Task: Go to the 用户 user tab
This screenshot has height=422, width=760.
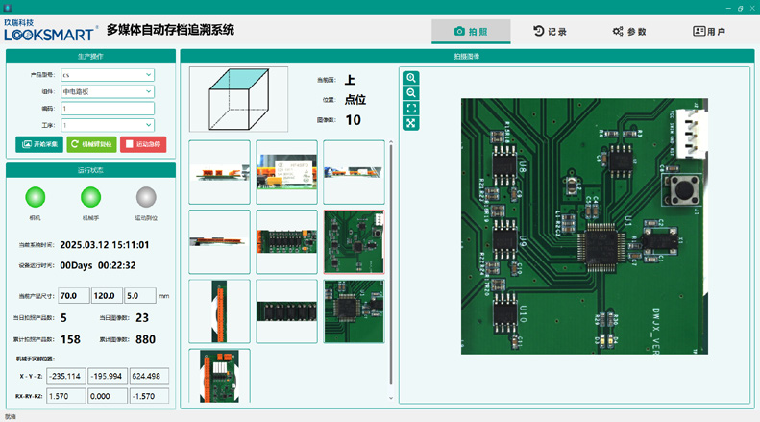Action: click(709, 32)
